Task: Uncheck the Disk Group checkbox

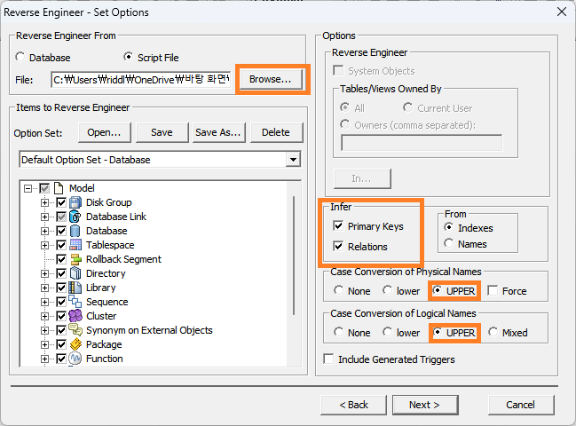Action: pos(61,202)
